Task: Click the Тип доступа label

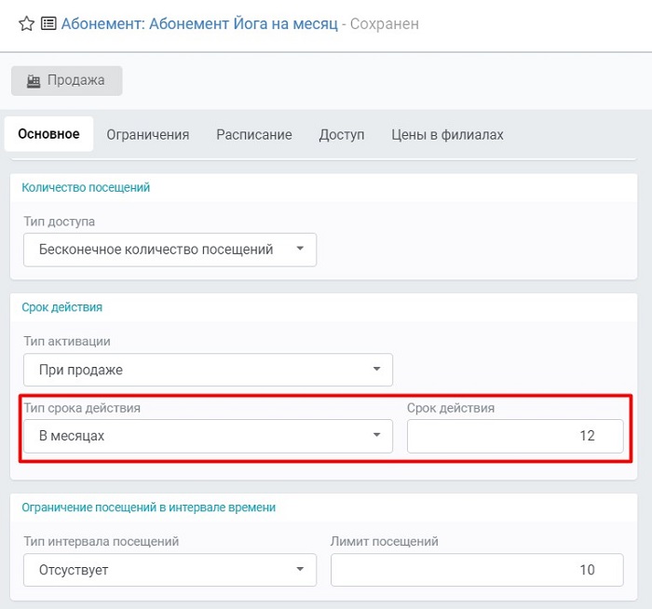Action: 59,221
